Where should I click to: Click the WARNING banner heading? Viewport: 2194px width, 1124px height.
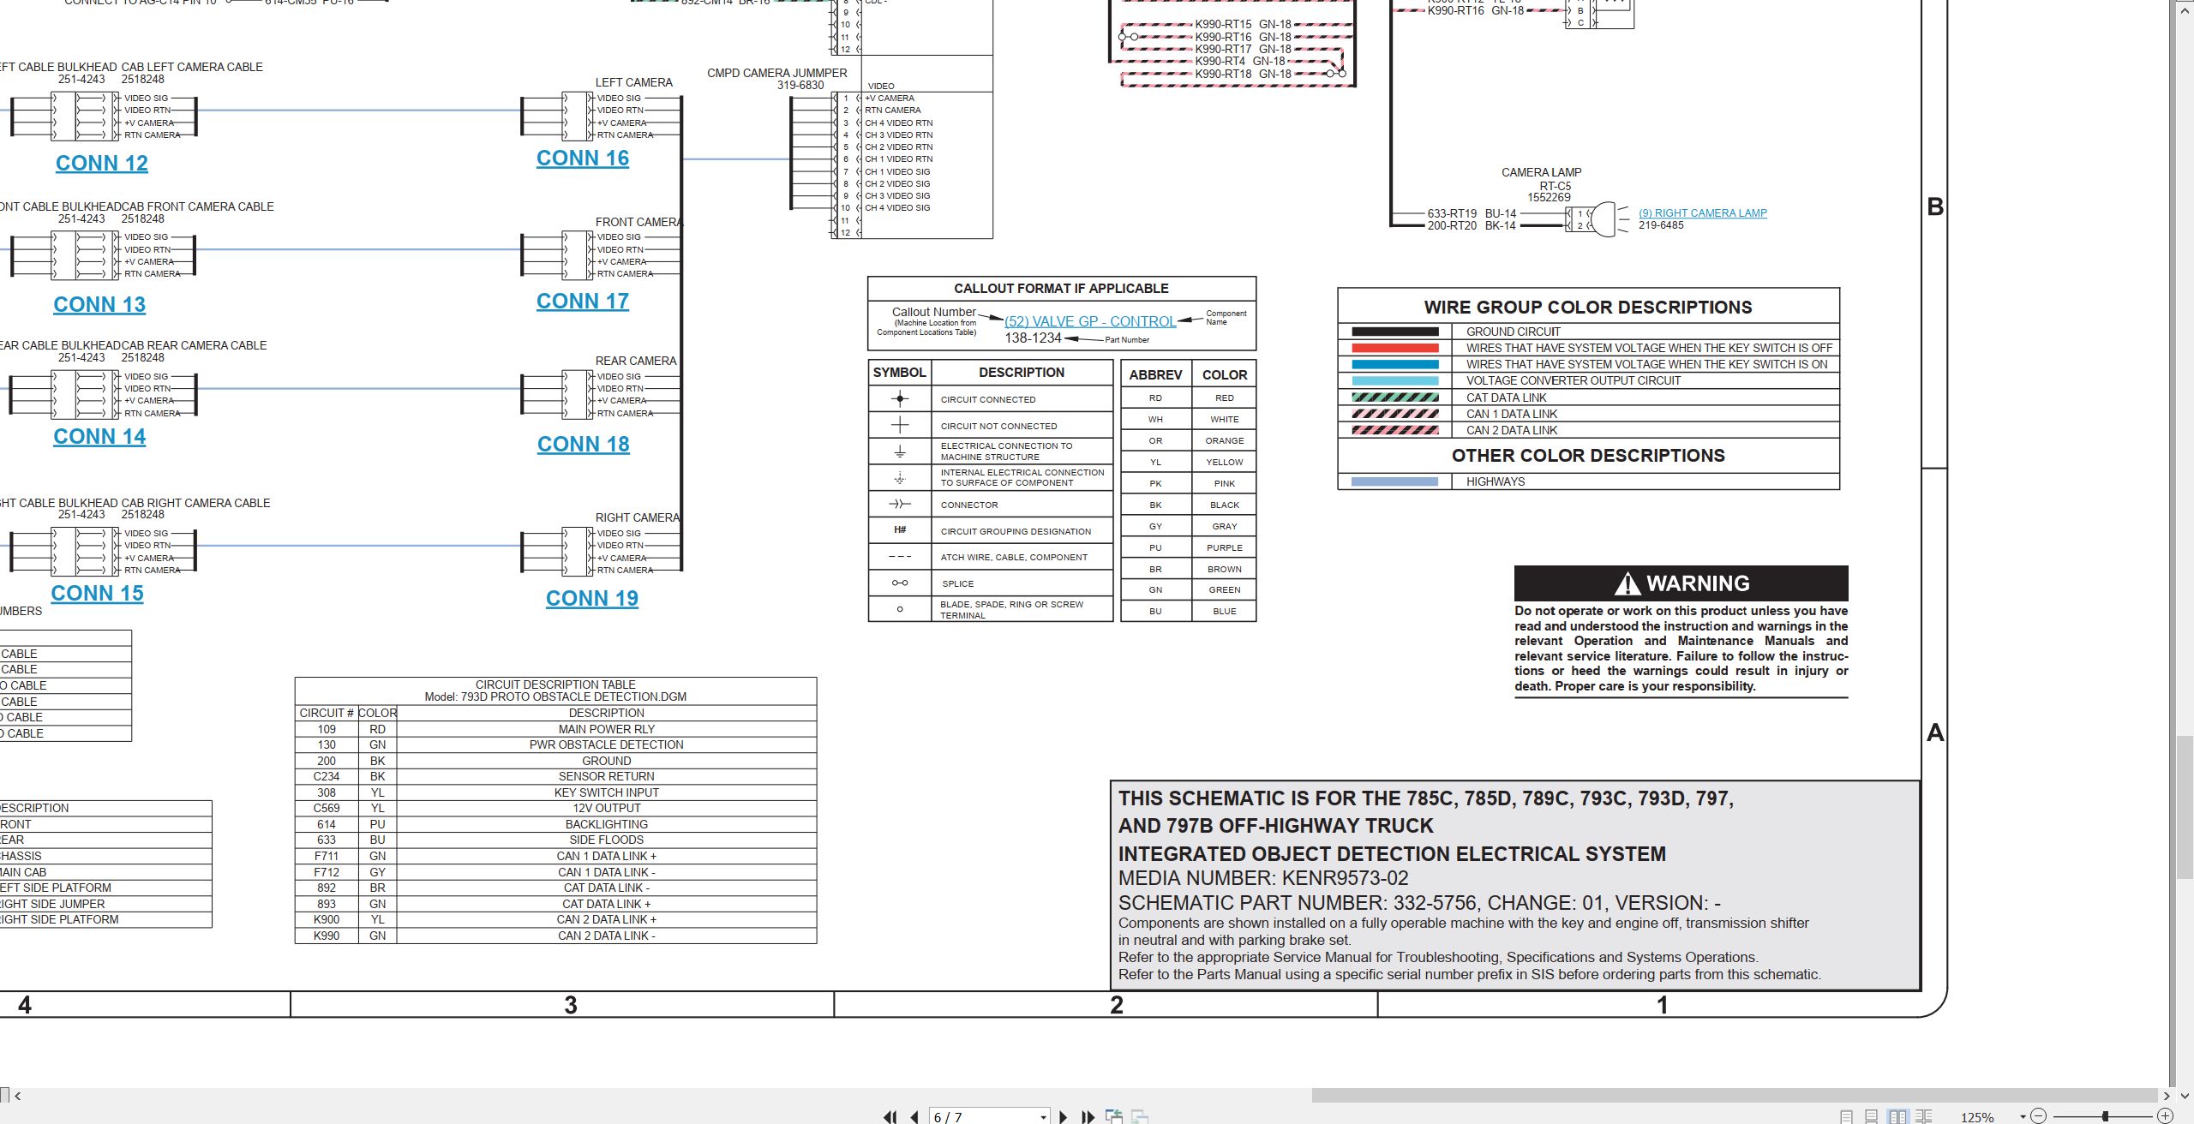tap(1681, 583)
